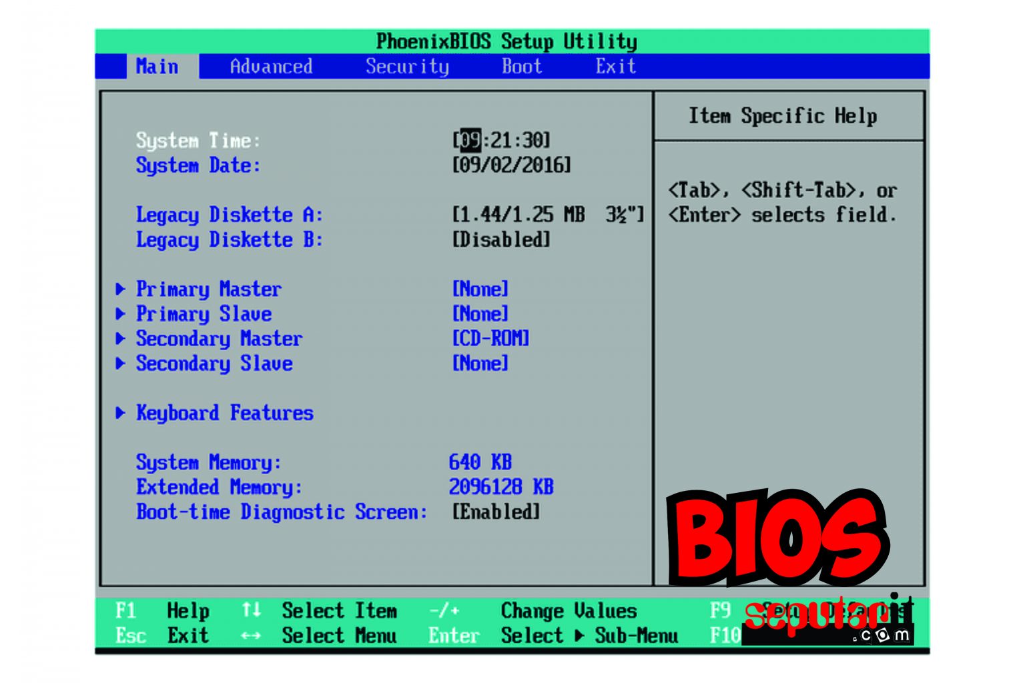Click the Esc Exit key hint
Viewport: 1025px width, 683px height.
click(x=162, y=636)
